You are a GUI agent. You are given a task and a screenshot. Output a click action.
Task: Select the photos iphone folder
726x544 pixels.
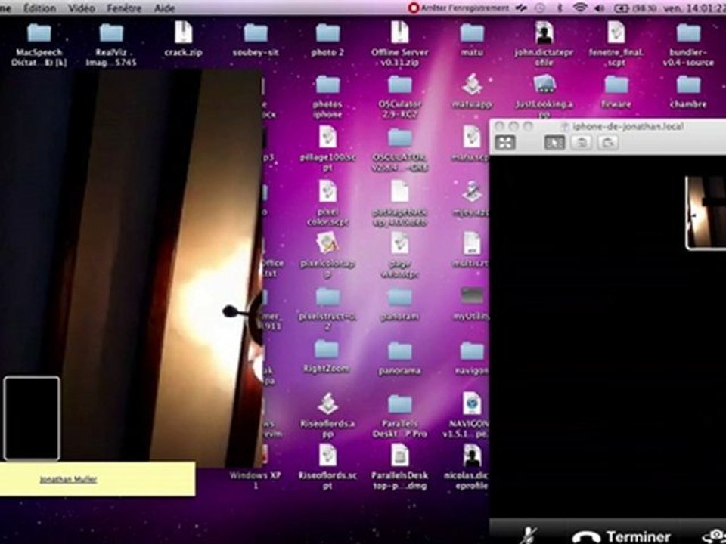click(x=327, y=96)
